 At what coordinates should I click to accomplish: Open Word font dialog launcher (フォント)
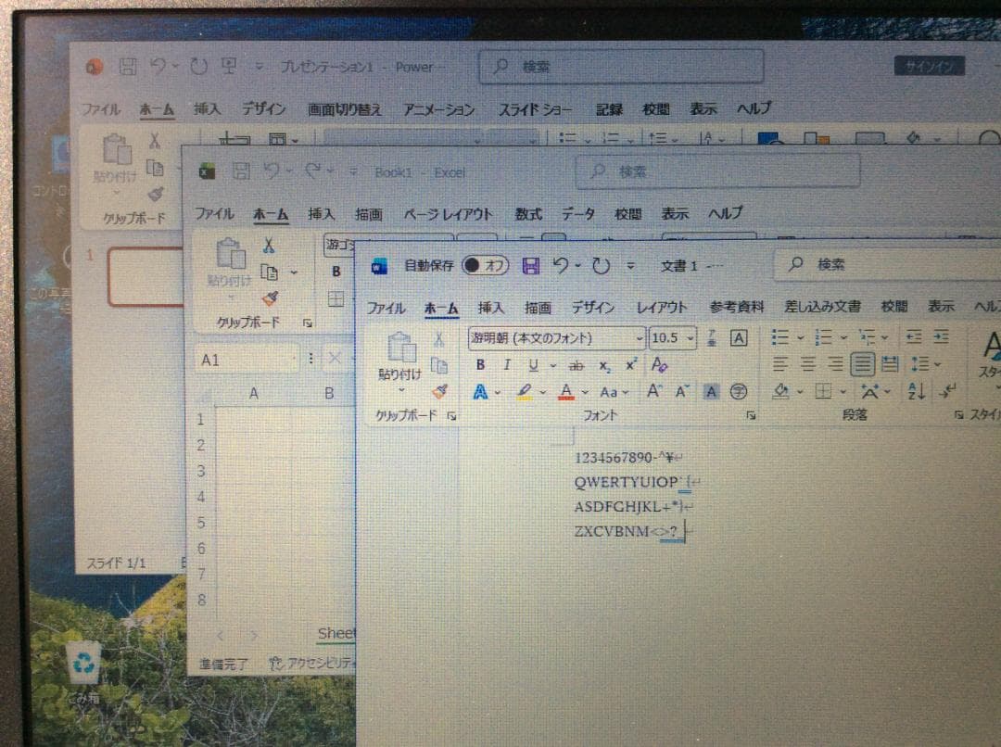751,415
